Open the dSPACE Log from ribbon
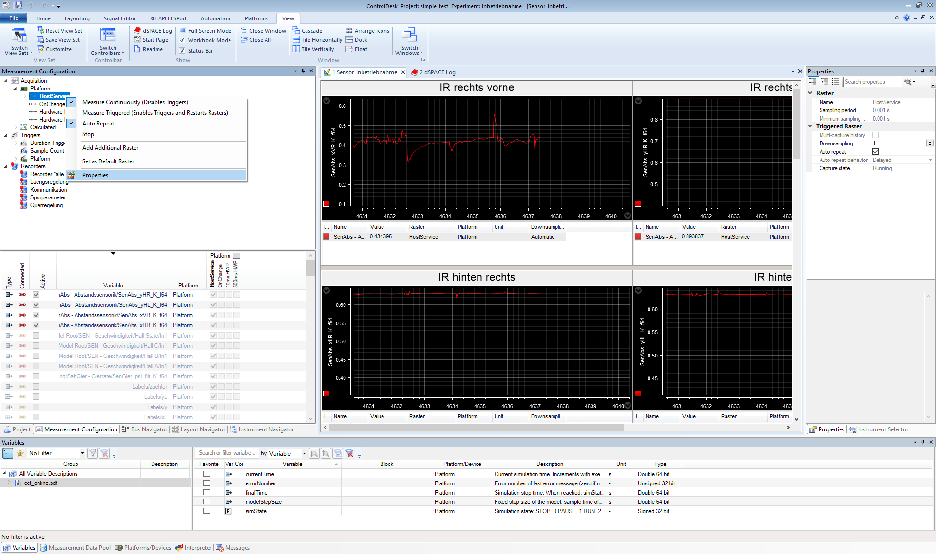 click(x=153, y=31)
